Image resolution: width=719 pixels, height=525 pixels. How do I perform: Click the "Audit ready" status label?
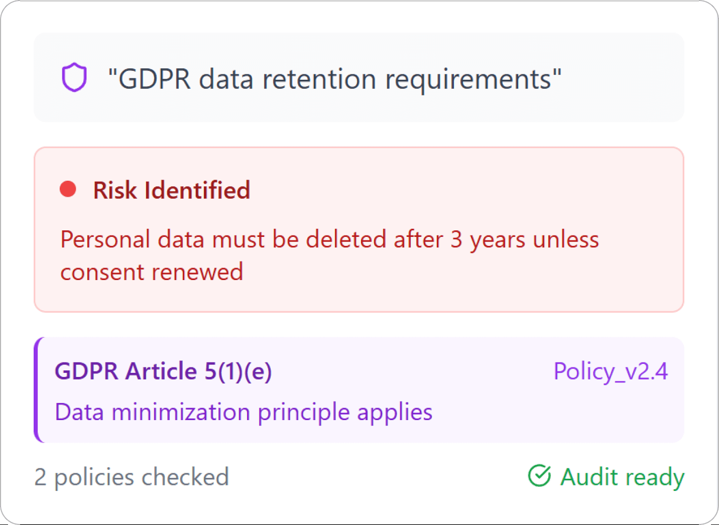coord(622,477)
